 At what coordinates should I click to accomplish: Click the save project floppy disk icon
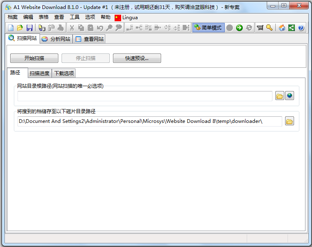coord(29,28)
